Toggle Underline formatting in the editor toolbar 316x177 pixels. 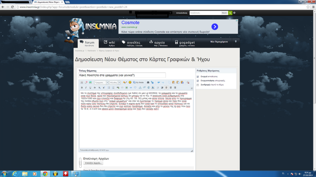tap(90, 87)
